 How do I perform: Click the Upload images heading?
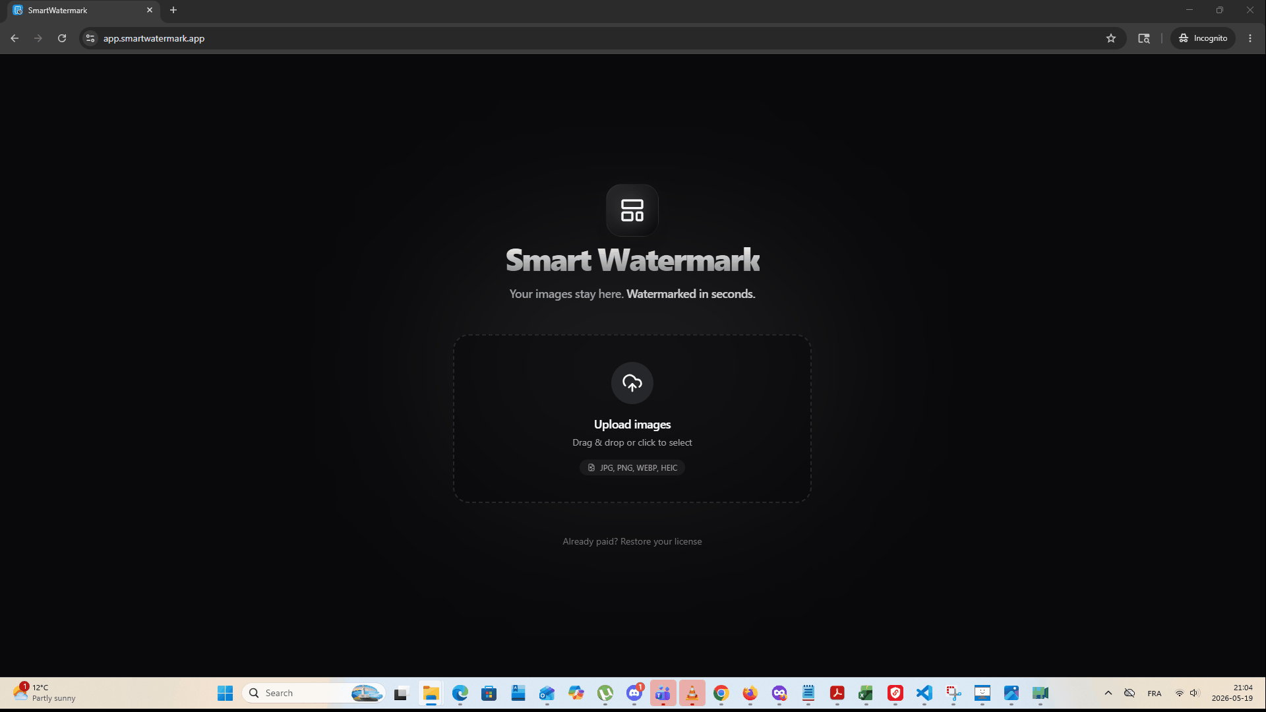(x=632, y=425)
